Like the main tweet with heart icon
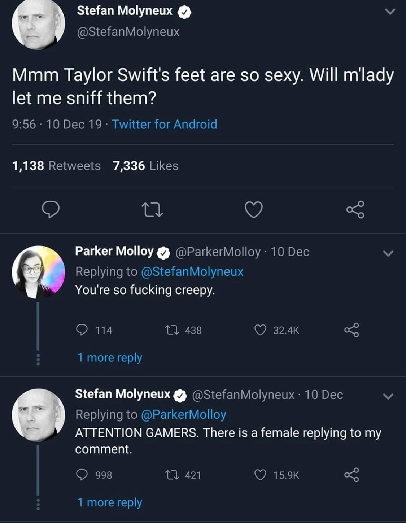The width and height of the screenshot is (406, 523). click(x=254, y=210)
